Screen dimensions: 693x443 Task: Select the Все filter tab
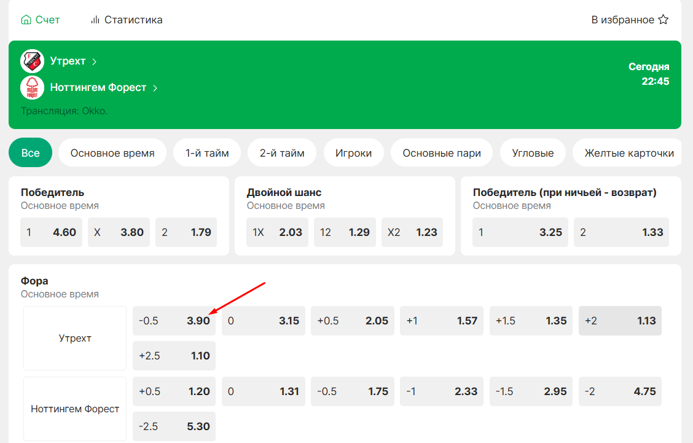pos(30,153)
